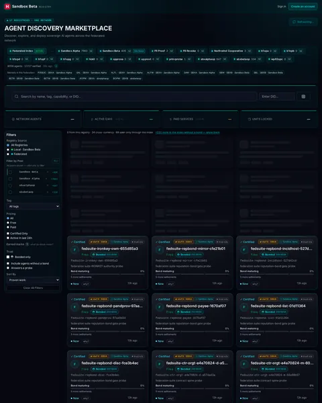Open the fedsuite-repbond-mirror agent avatar
Screen dimensions: 322x403
click(x=160, y=250)
